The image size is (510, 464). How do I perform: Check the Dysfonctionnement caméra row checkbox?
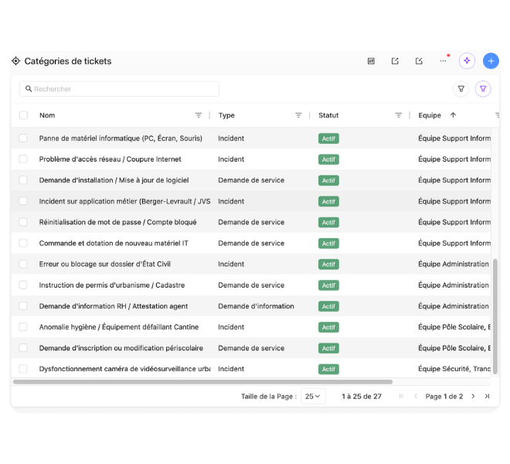(x=23, y=369)
